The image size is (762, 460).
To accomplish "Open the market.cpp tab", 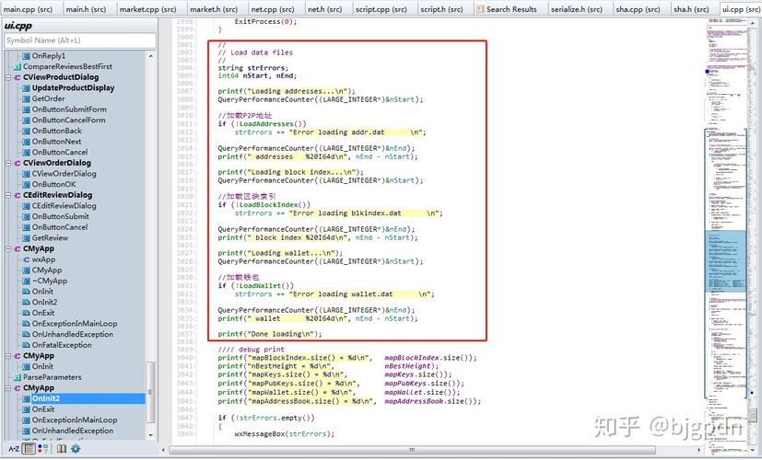I will pyautogui.click(x=147, y=8).
